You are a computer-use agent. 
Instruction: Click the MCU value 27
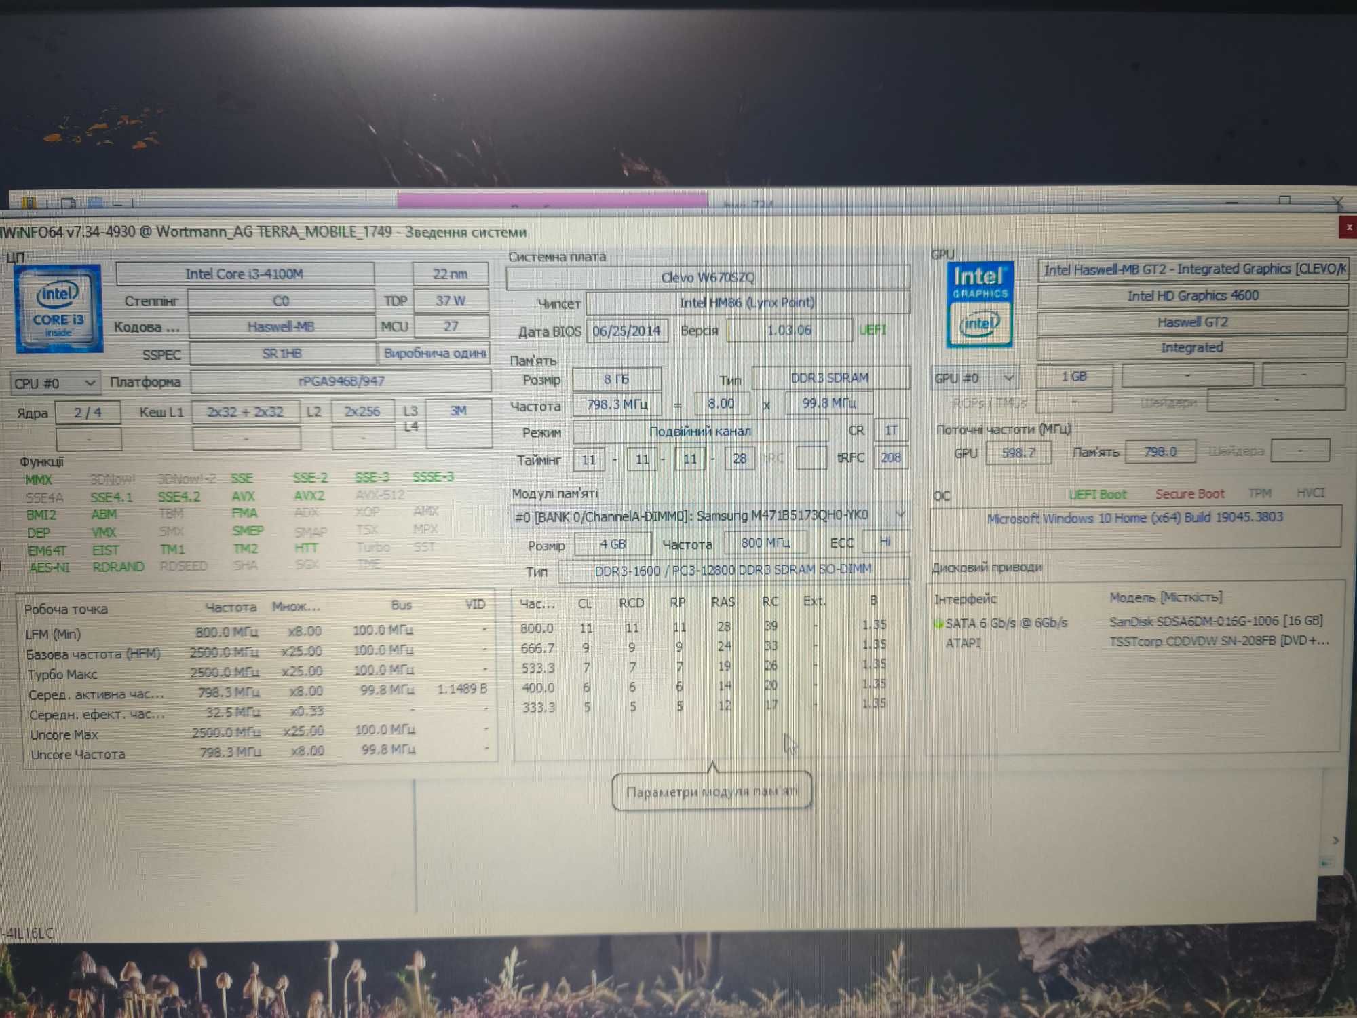(451, 326)
